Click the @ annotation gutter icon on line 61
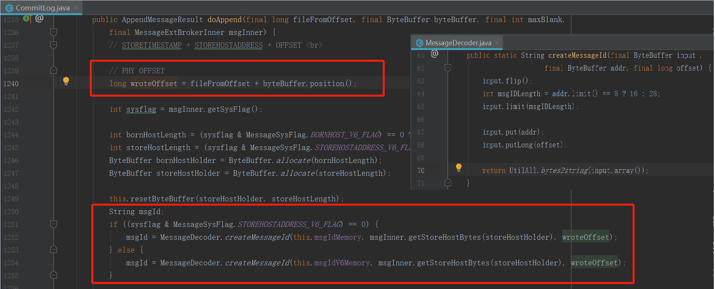The image size is (715, 289). point(434,54)
